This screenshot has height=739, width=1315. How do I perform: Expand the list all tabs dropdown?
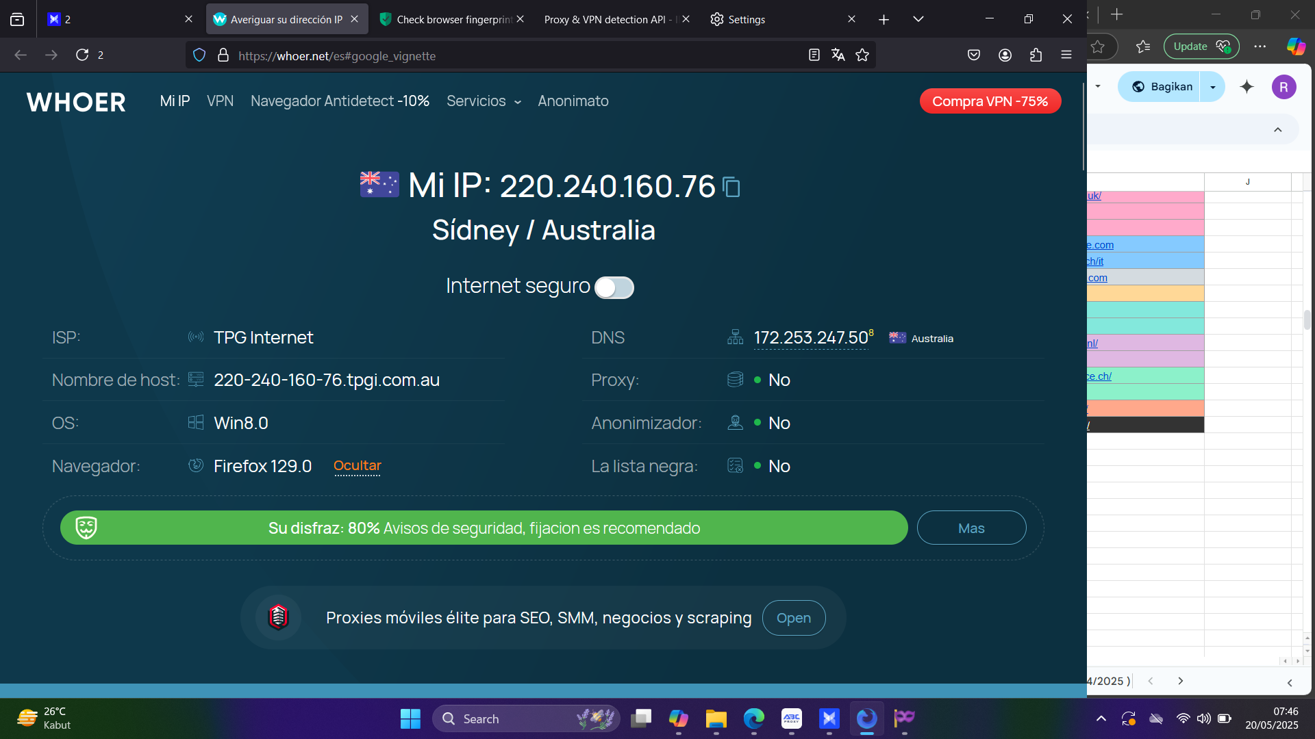(x=918, y=19)
